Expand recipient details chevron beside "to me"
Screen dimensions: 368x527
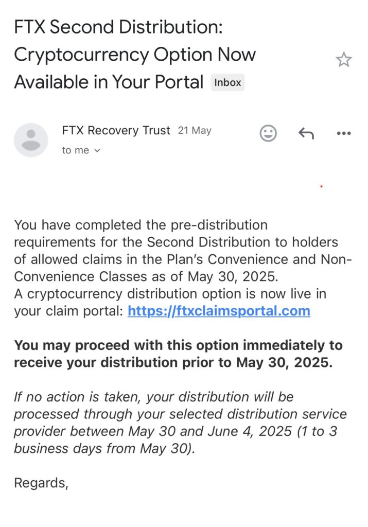[x=97, y=151]
